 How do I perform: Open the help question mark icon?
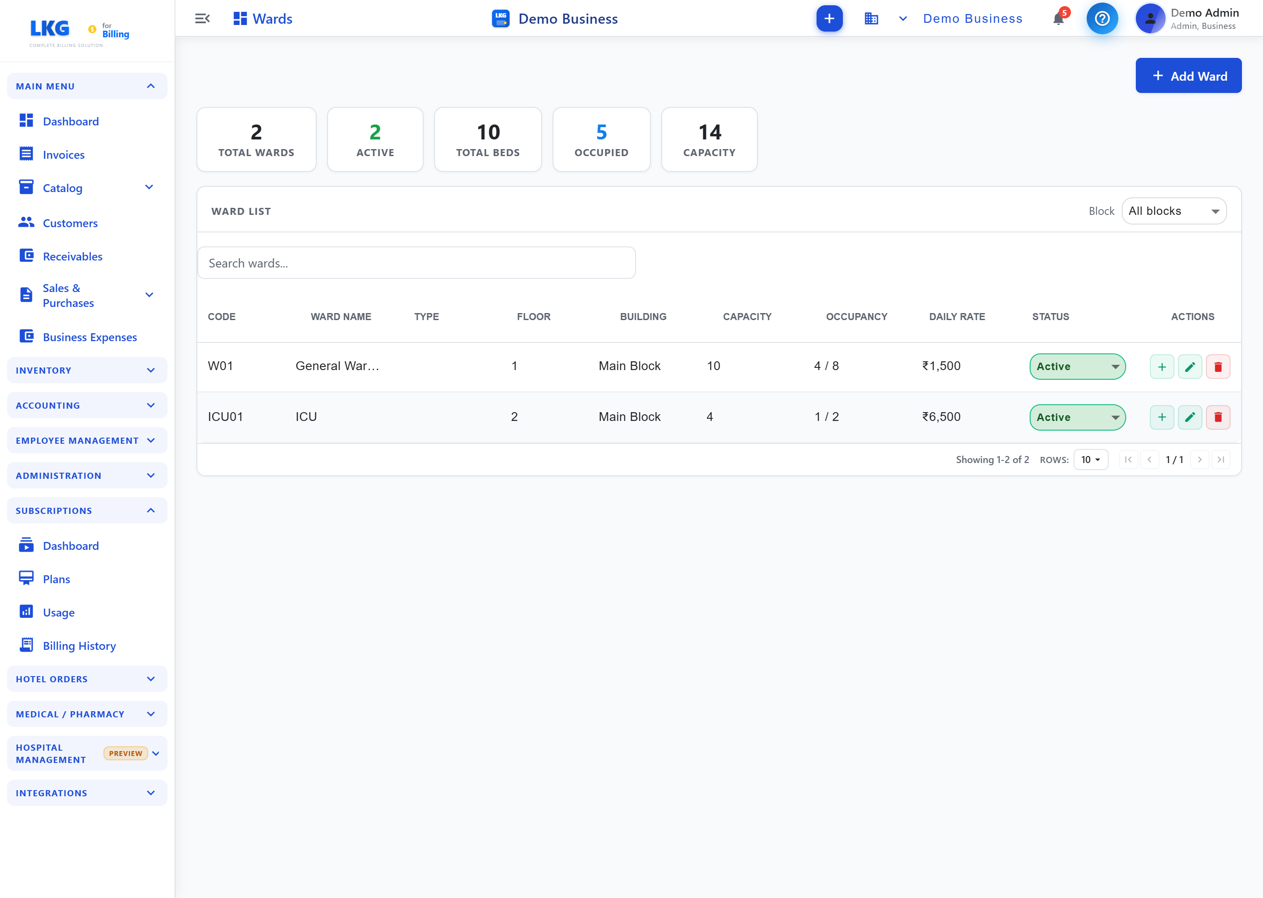click(1102, 18)
